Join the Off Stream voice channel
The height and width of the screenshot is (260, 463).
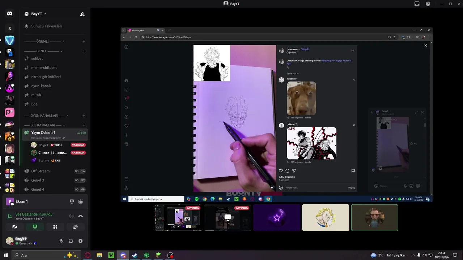point(55,171)
